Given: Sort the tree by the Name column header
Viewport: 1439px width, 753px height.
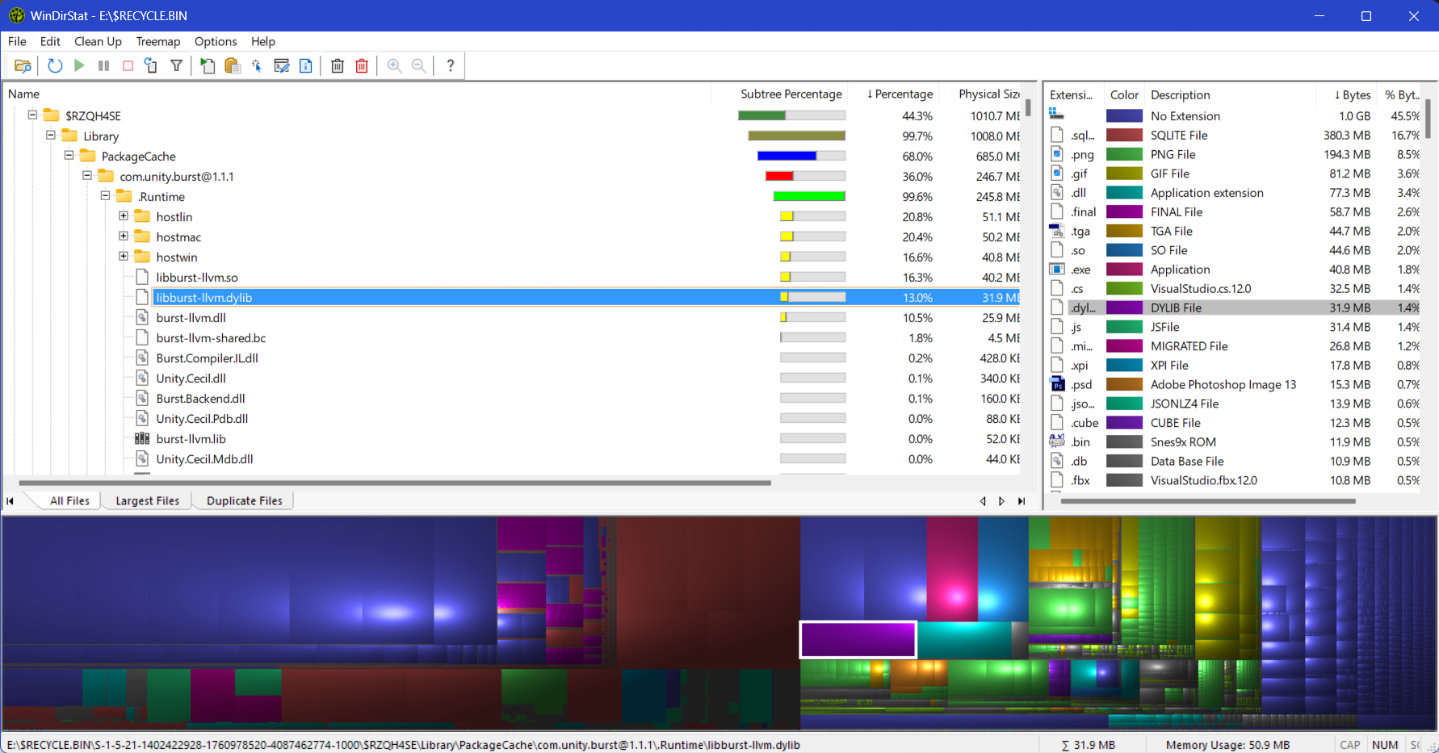Looking at the screenshot, I should tap(358, 94).
